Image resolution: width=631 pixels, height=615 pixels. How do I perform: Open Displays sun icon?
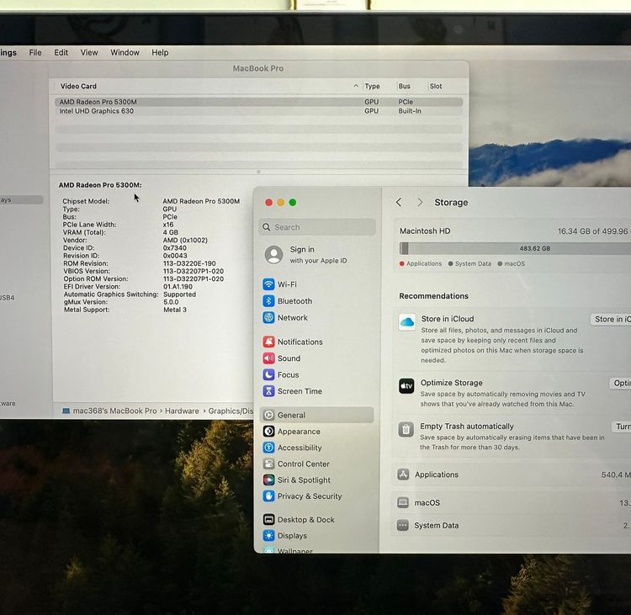pyautogui.click(x=269, y=535)
